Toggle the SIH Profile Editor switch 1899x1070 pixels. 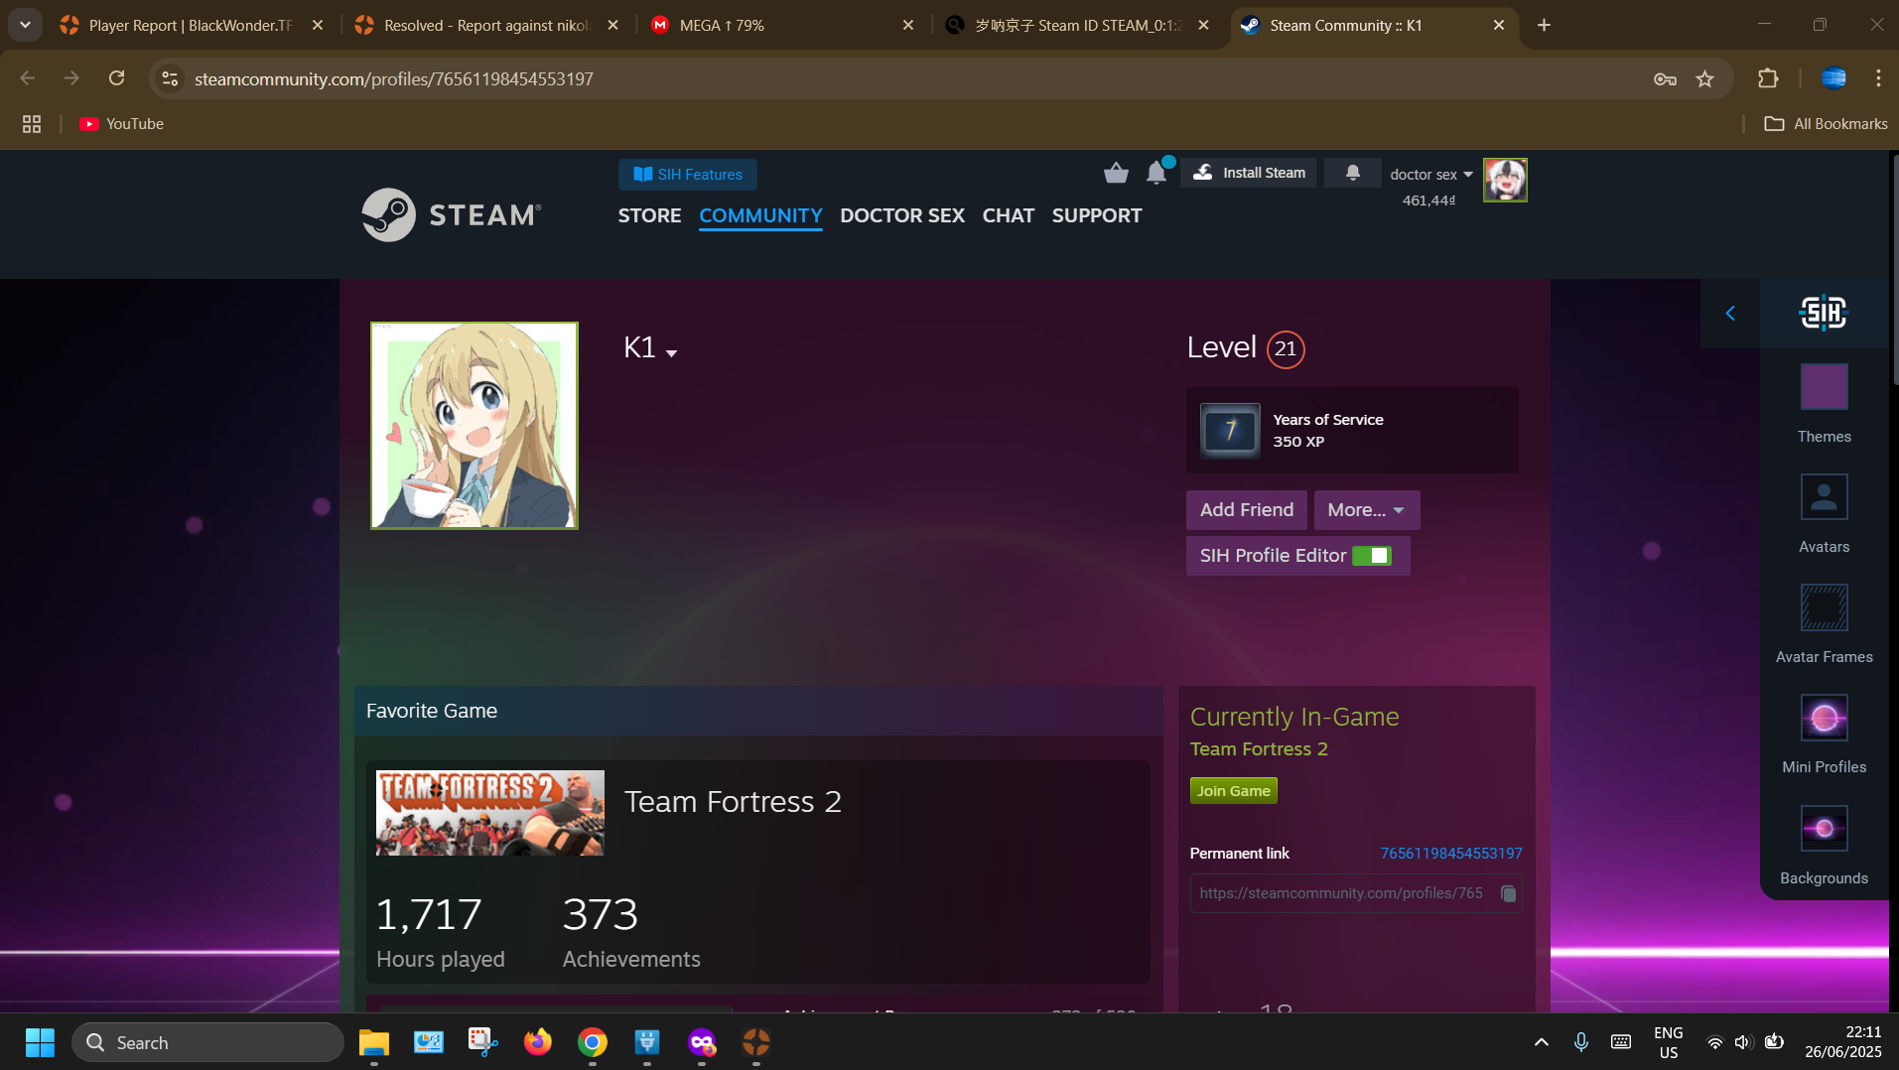(1373, 556)
